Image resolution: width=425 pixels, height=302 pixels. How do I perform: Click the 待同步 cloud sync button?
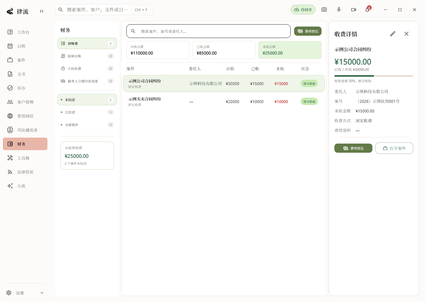pyautogui.click(x=303, y=10)
